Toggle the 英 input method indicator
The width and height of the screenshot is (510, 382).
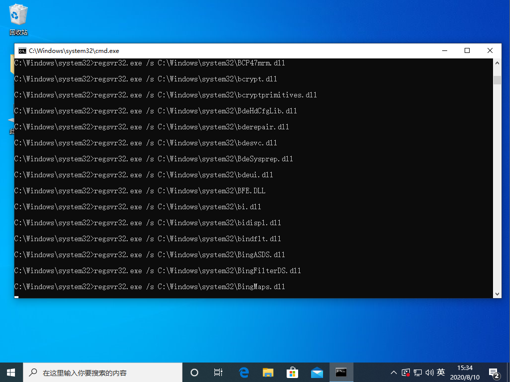441,373
